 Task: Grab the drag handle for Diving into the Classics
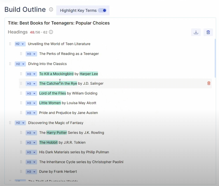[10, 64]
